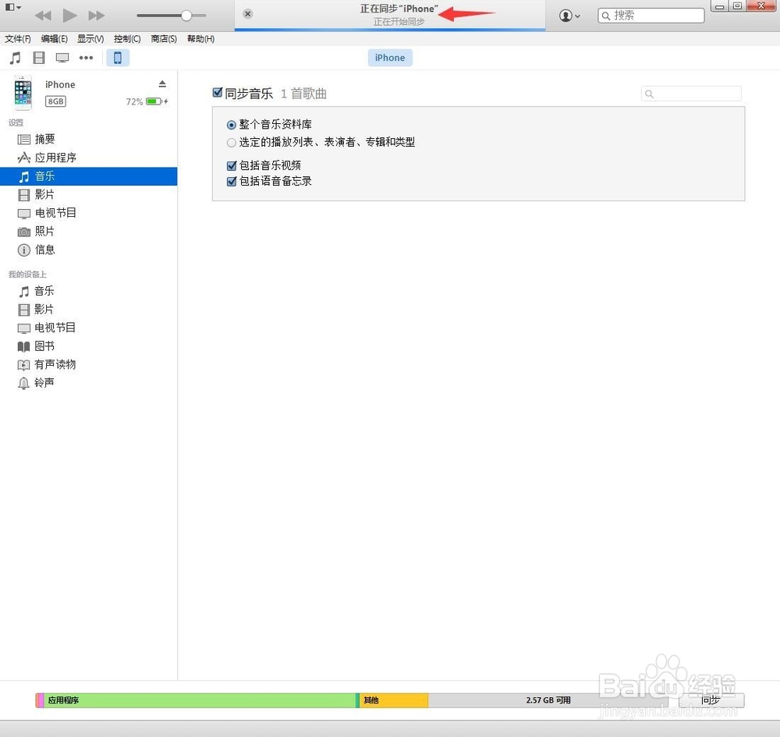This screenshot has width=780, height=737.
Task: Open the 控制(C) menu
Action: click(127, 39)
